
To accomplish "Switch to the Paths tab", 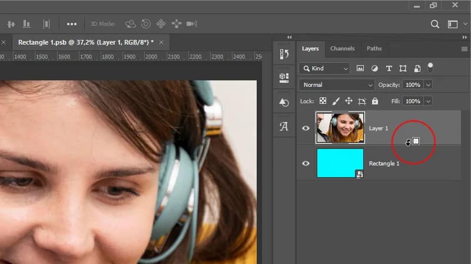I will [x=374, y=49].
